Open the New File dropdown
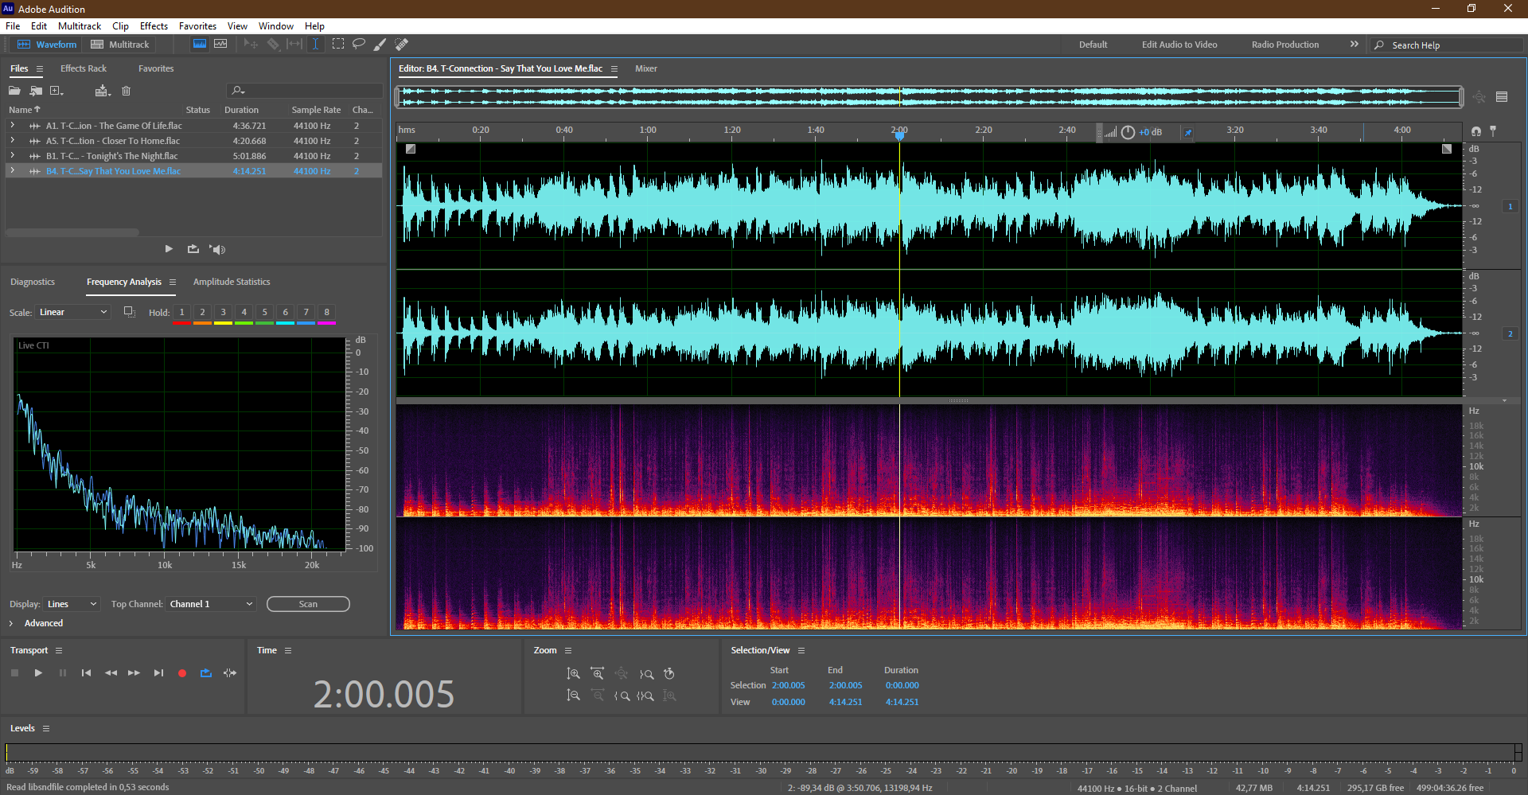This screenshot has height=795, width=1528. tap(57, 91)
